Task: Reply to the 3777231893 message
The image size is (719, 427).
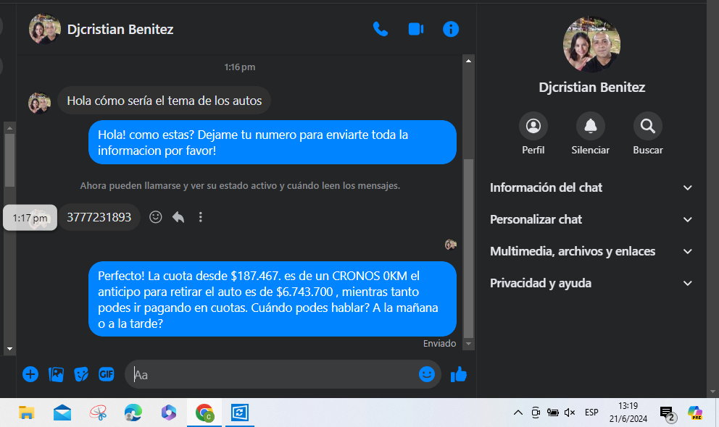Action: click(x=178, y=217)
